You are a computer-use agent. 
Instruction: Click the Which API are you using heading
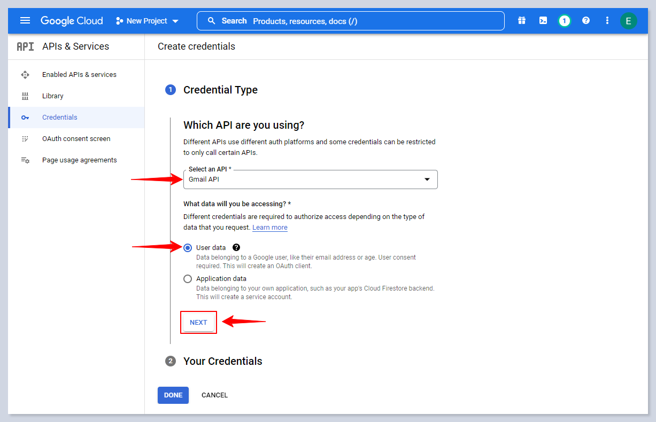(x=244, y=125)
